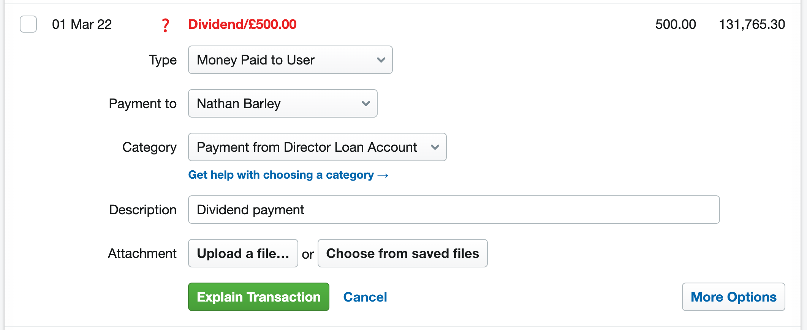Click the Type dropdown chevron arrow
The width and height of the screenshot is (807, 330).
pos(381,60)
